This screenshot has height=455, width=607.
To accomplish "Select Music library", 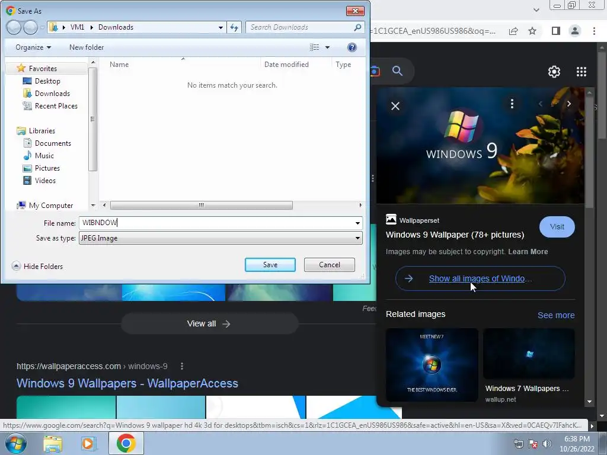I will 39,156.
